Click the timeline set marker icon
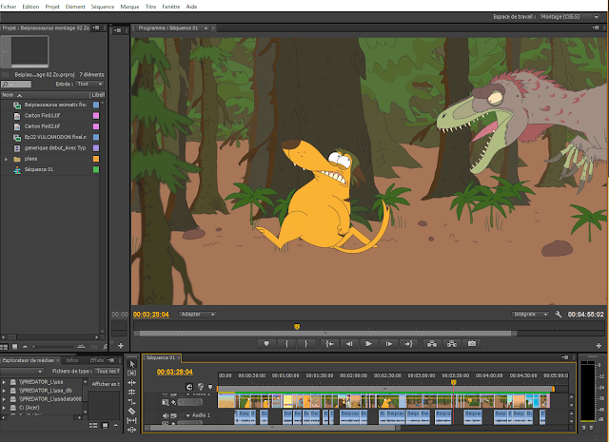 pos(201,387)
